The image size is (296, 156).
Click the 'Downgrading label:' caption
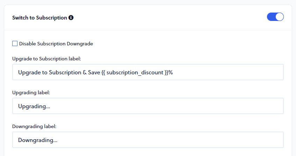click(x=34, y=126)
